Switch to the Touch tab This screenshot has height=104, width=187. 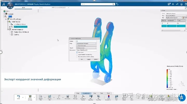[x=108, y=93]
